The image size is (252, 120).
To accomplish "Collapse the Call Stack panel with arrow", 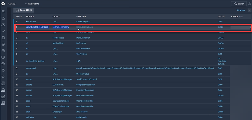I will [x=250, y=10].
